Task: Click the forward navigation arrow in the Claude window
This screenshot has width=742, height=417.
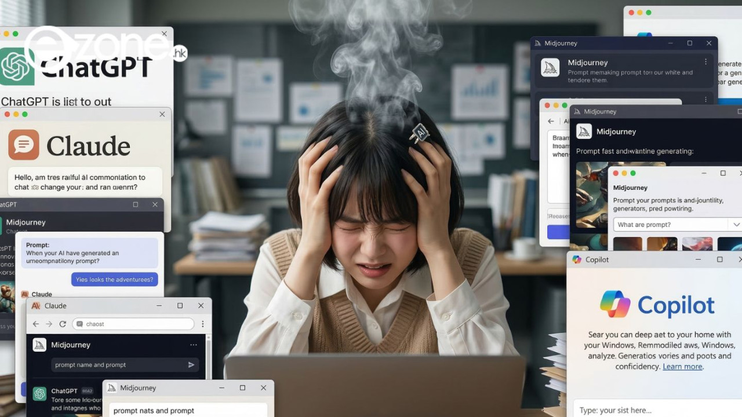Action: pos(49,324)
